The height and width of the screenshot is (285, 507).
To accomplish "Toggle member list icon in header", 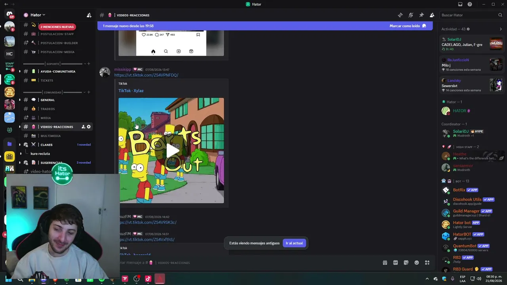I will click(x=432, y=15).
